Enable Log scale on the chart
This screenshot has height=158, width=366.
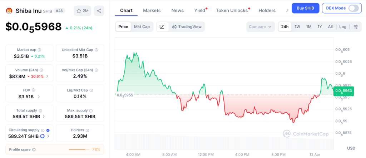343,27
